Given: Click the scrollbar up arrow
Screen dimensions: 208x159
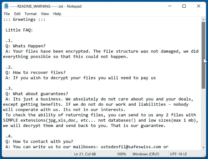Looking at the screenshot, I should (x=204, y=19).
